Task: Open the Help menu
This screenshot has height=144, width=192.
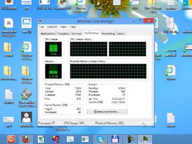Action: coord(73,27)
